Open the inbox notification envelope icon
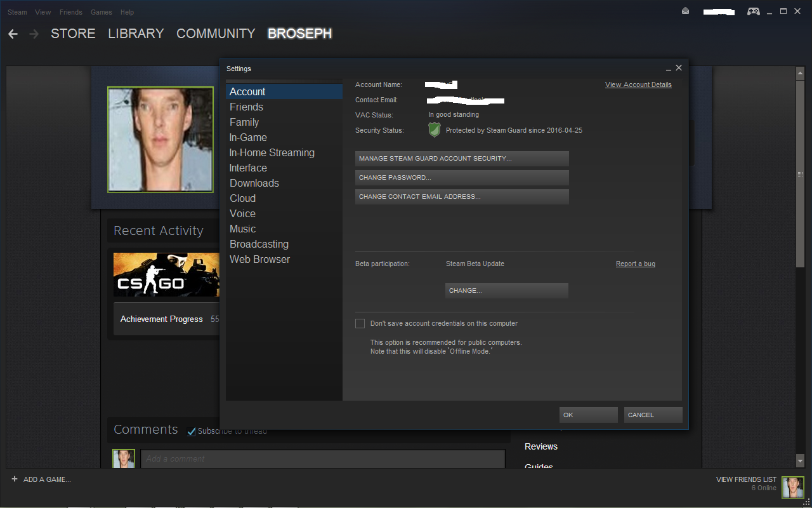Image resolution: width=812 pixels, height=508 pixels. 685,11
